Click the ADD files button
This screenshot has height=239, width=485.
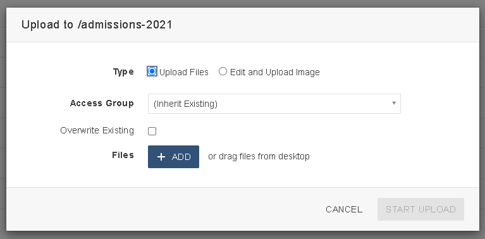[173, 157]
